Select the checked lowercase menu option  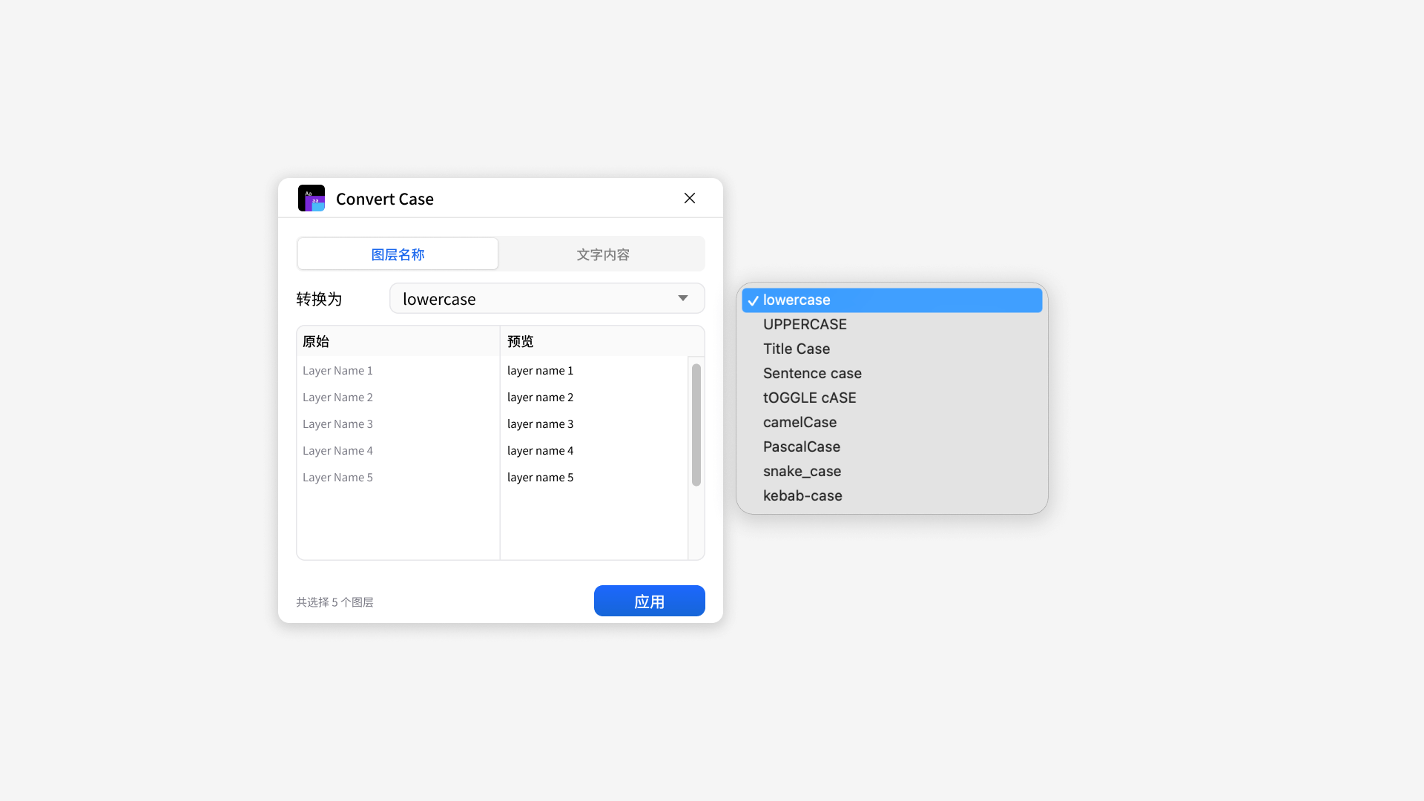click(891, 300)
